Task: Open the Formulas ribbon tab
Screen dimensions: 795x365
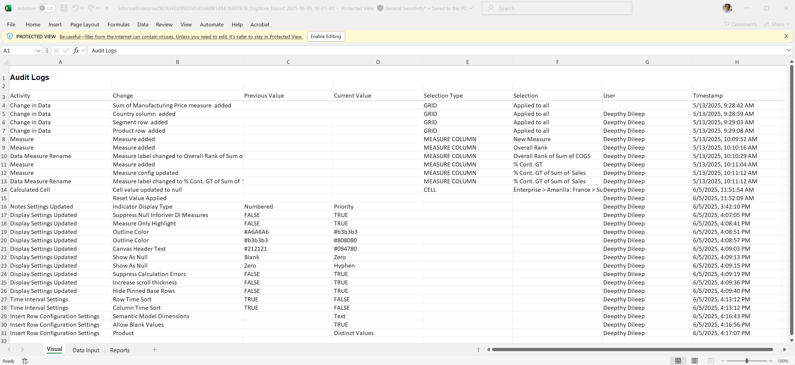Action: pyautogui.click(x=119, y=24)
